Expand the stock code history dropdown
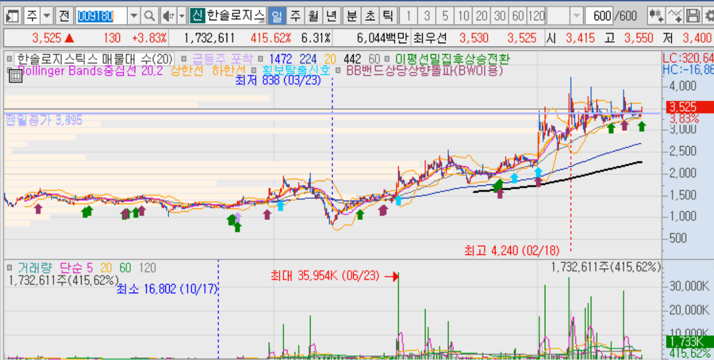Screen dimensions: 714x360 [x=134, y=16]
